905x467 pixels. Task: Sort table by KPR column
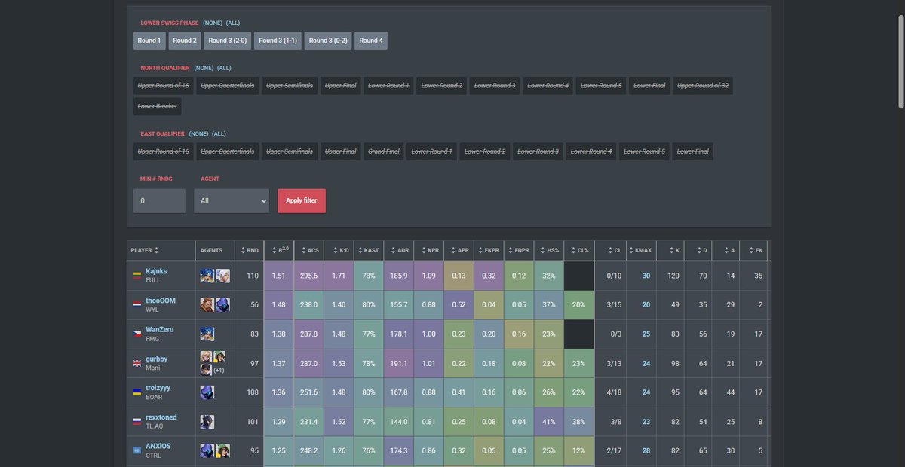(x=429, y=250)
